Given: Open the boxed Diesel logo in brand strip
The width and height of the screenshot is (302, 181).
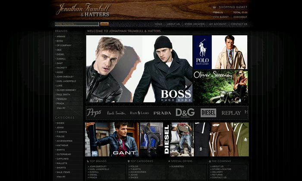Looking at the screenshot, I should click(x=208, y=113).
